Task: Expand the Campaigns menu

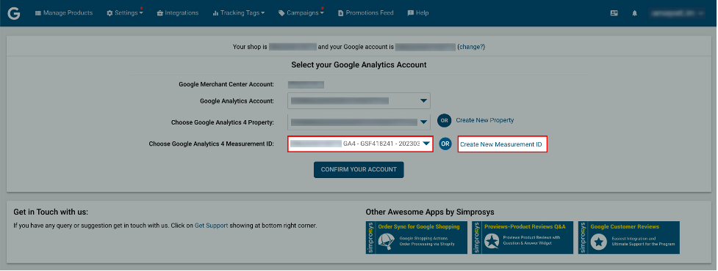Action: [301, 12]
